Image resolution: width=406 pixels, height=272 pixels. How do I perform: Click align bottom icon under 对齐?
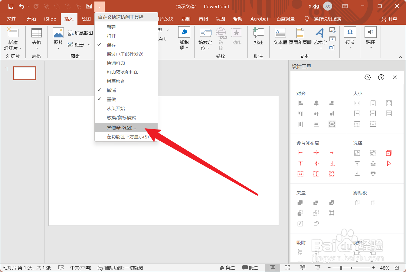332,114
